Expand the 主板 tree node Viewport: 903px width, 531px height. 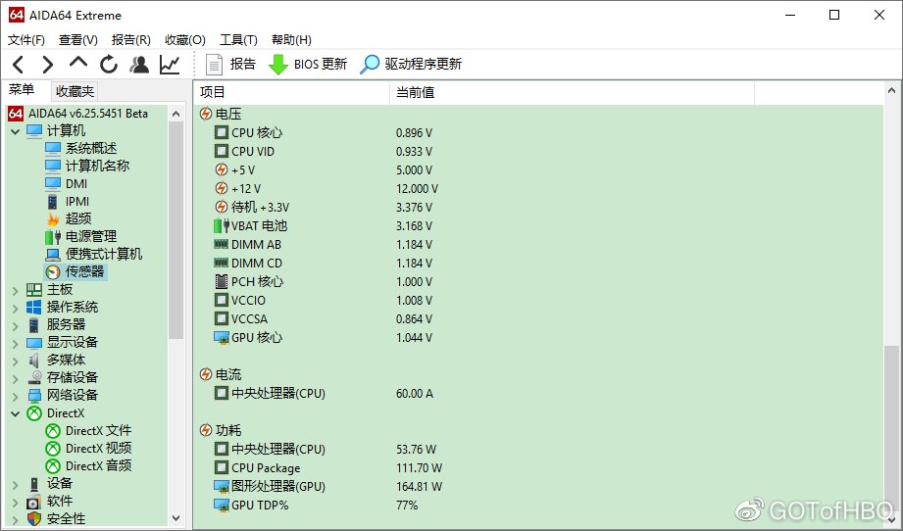click(x=16, y=291)
